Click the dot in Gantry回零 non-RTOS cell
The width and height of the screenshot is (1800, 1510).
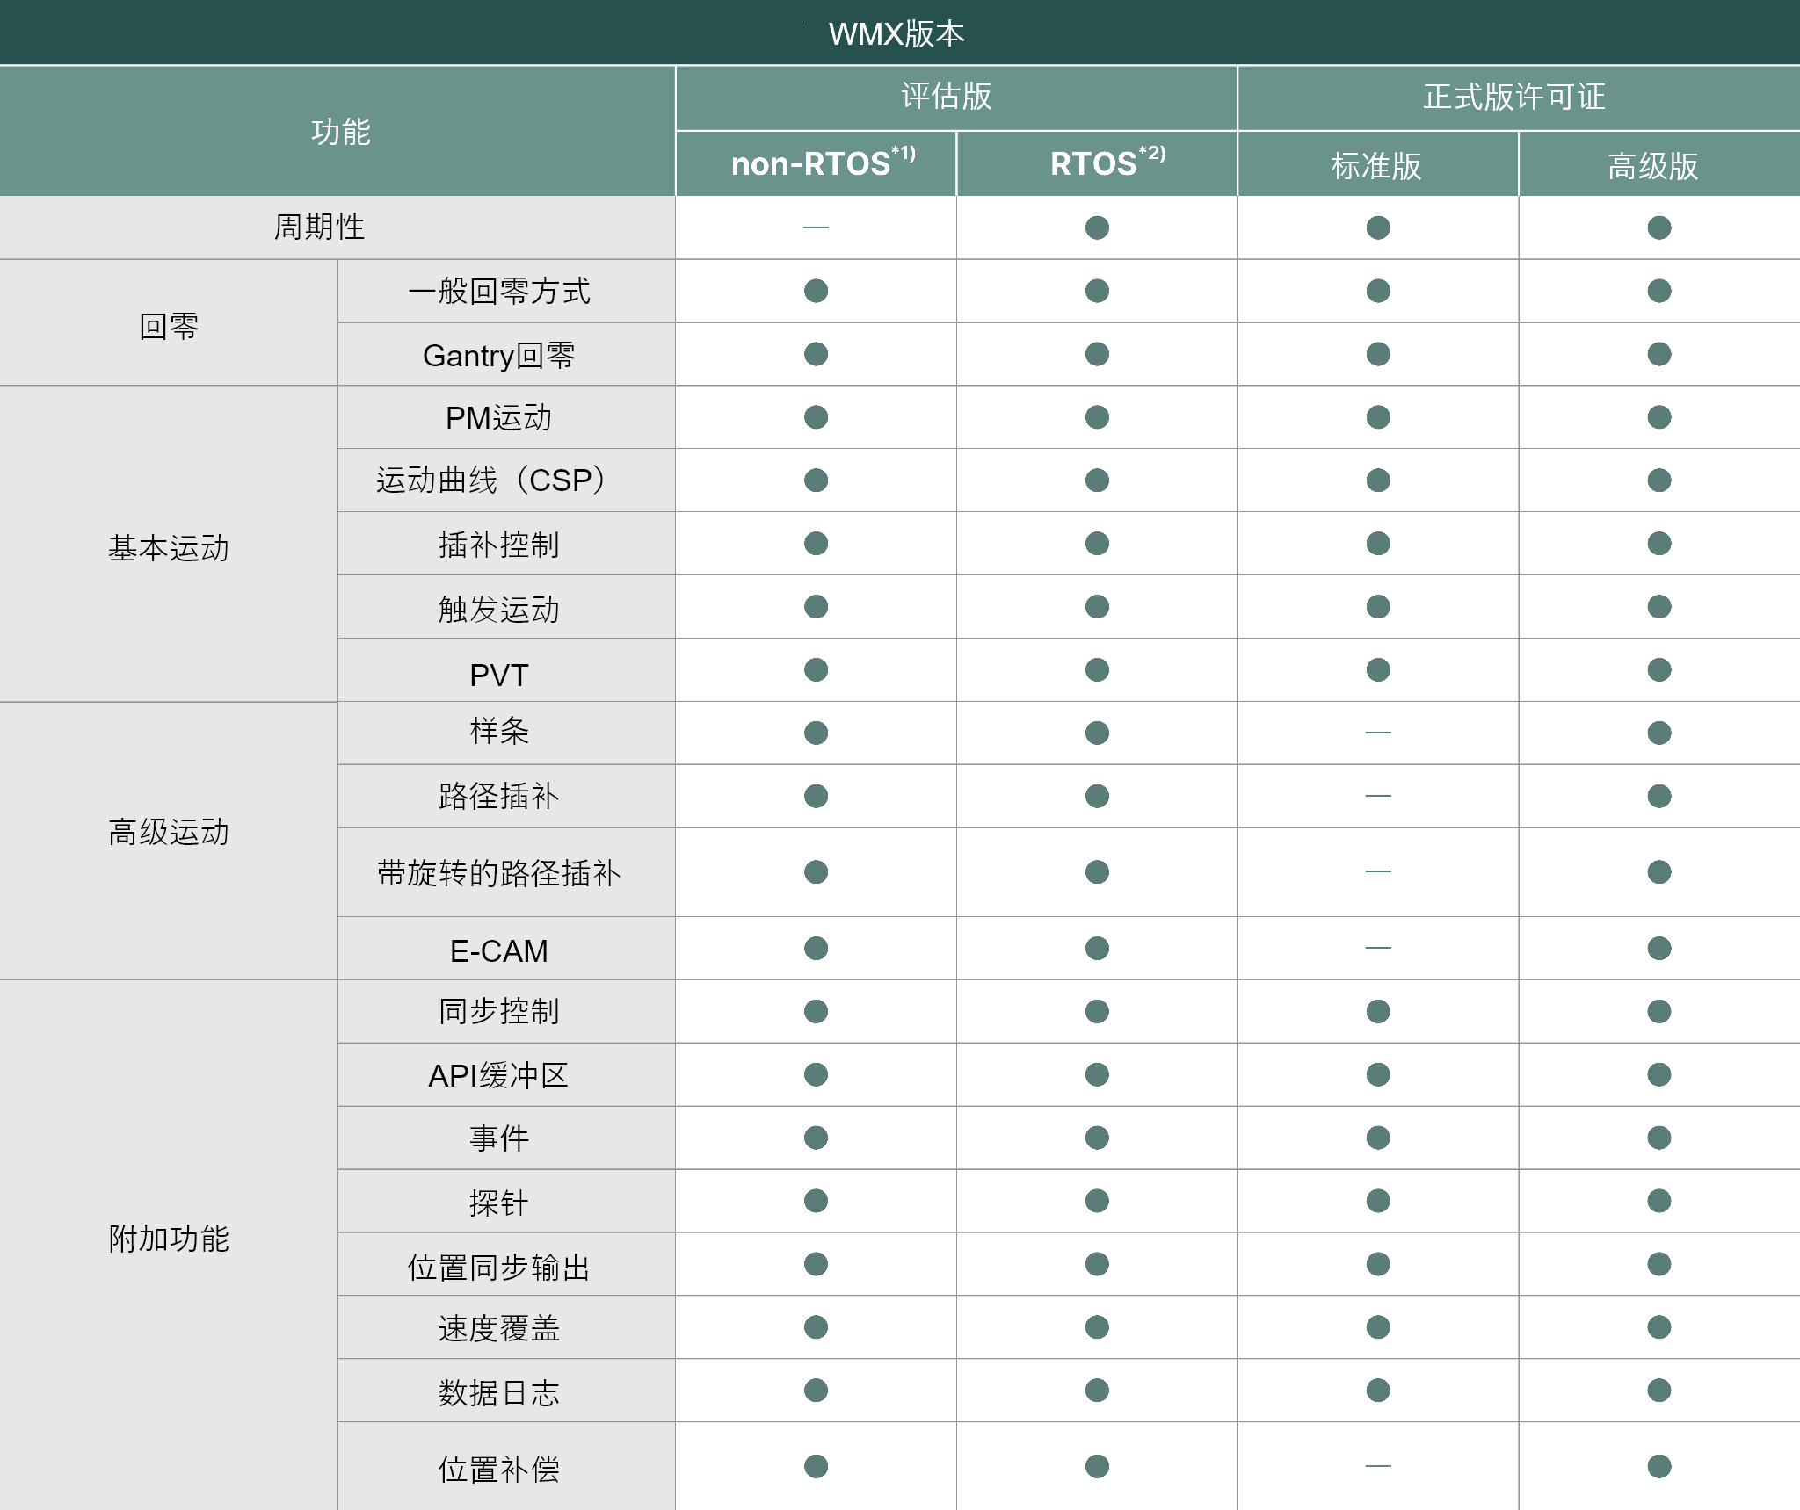click(x=816, y=354)
